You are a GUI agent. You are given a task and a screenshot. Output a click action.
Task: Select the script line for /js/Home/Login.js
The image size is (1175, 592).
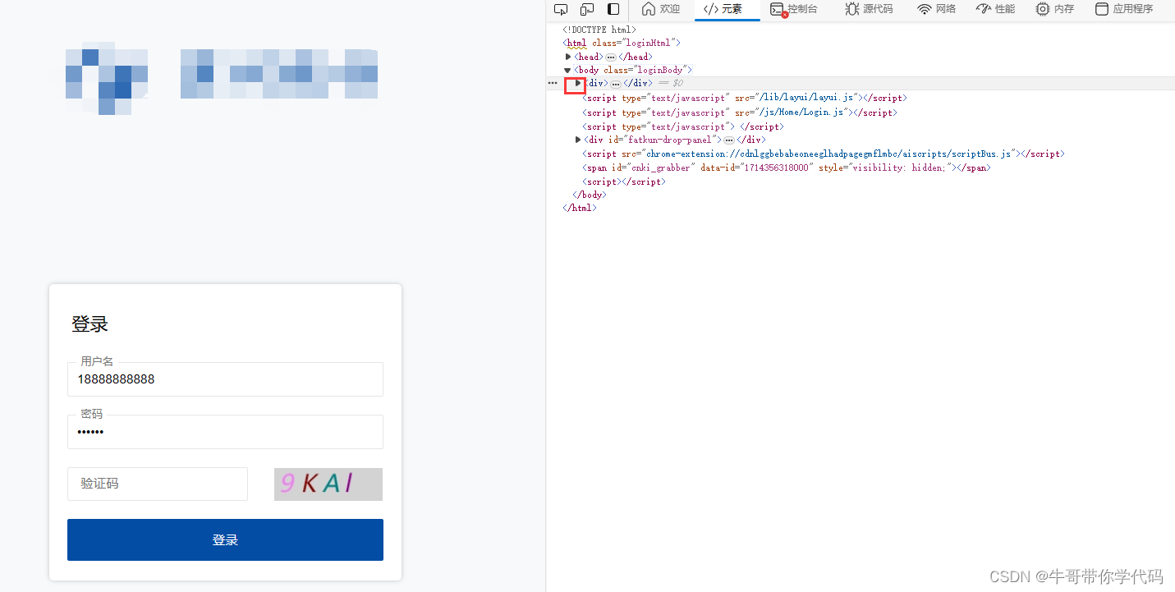740,112
